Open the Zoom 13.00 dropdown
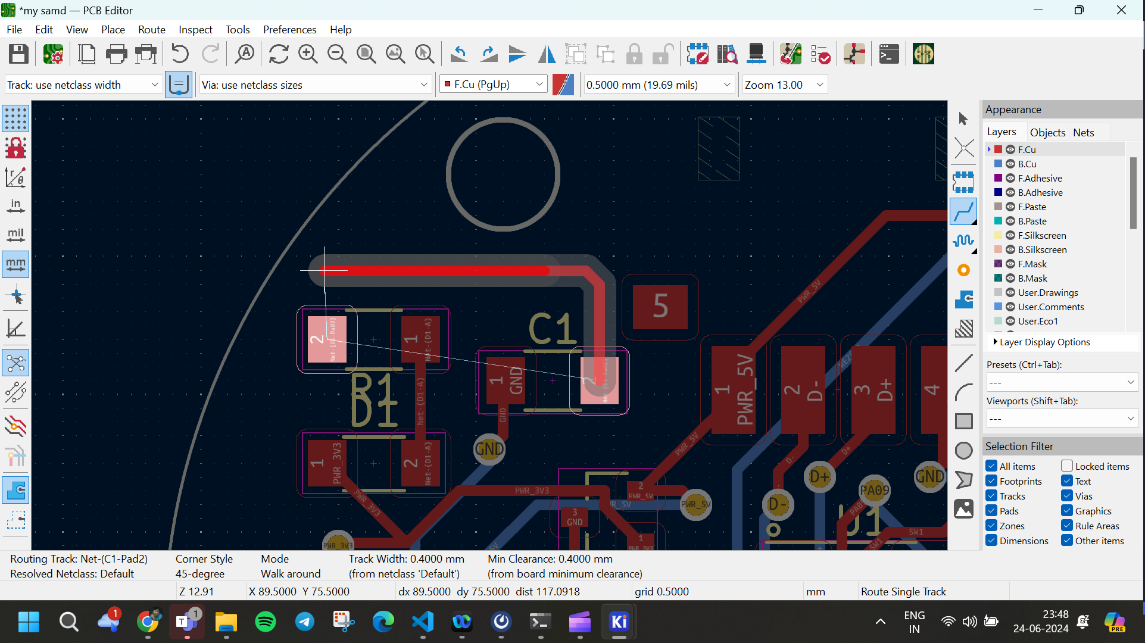Screen dimensions: 1145x643 (784, 85)
